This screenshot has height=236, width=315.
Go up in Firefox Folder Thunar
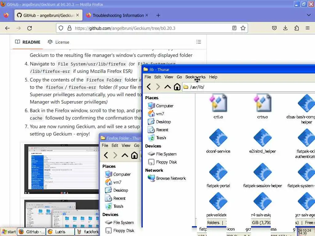pyautogui.click(x=125, y=155)
